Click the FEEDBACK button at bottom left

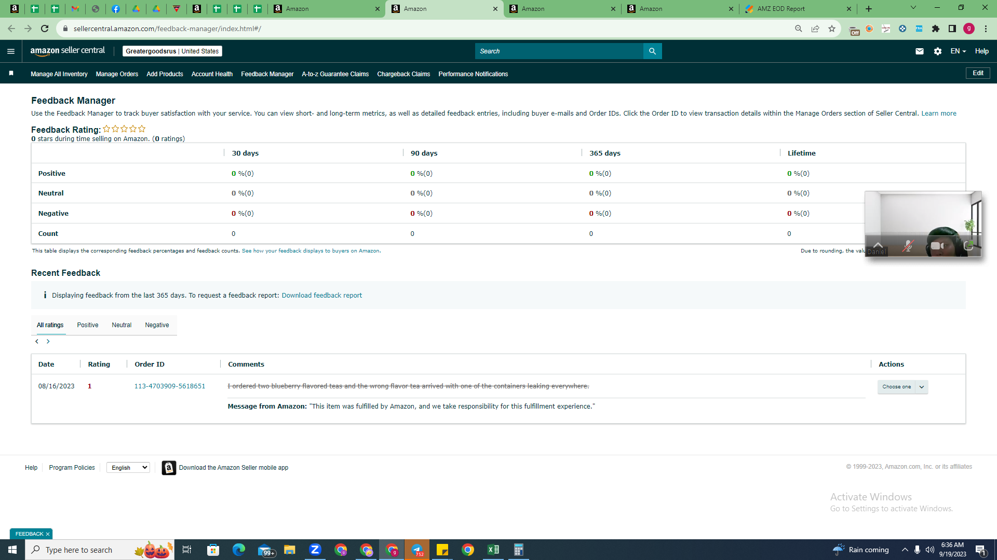coord(31,534)
